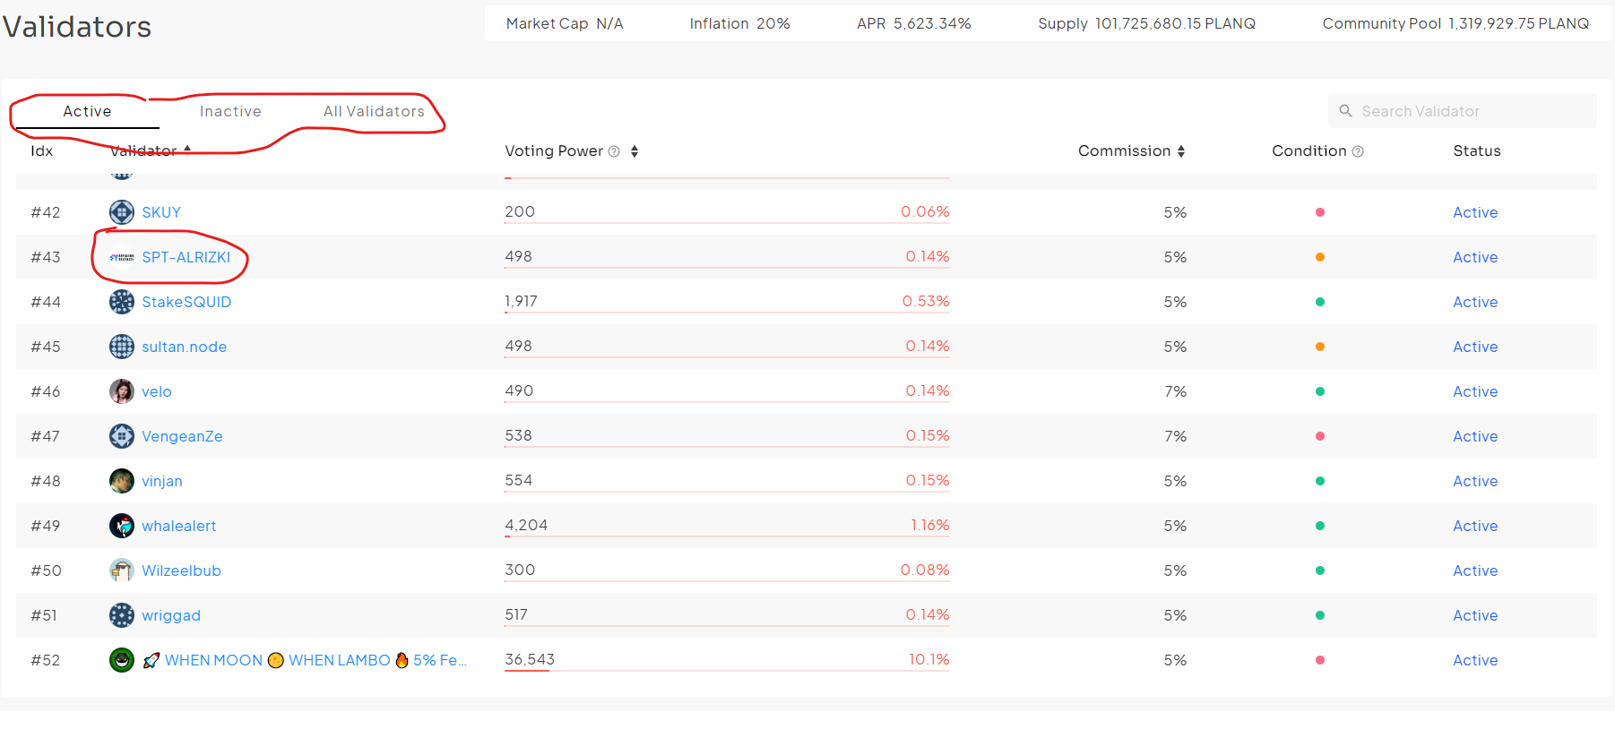
Task: Switch to the Inactive tab
Action: [x=230, y=111]
